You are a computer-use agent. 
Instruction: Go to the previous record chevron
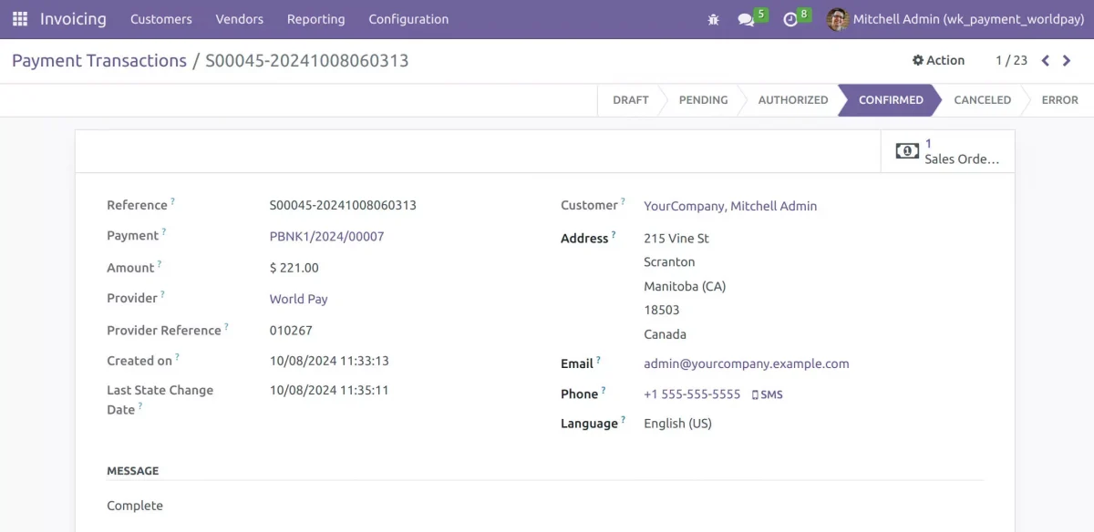click(x=1045, y=60)
